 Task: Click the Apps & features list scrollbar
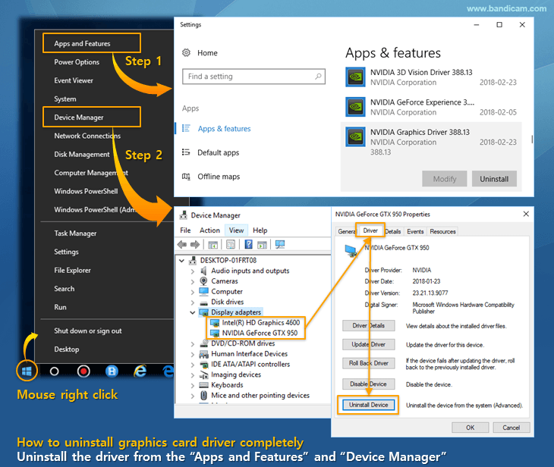[x=532, y=139]
